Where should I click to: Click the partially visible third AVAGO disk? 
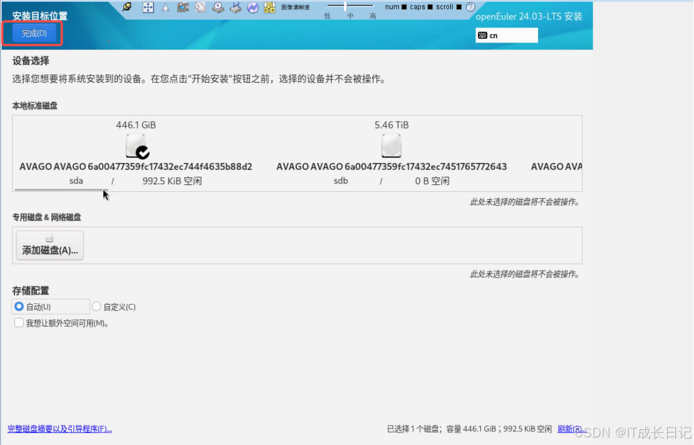point(556,167)
